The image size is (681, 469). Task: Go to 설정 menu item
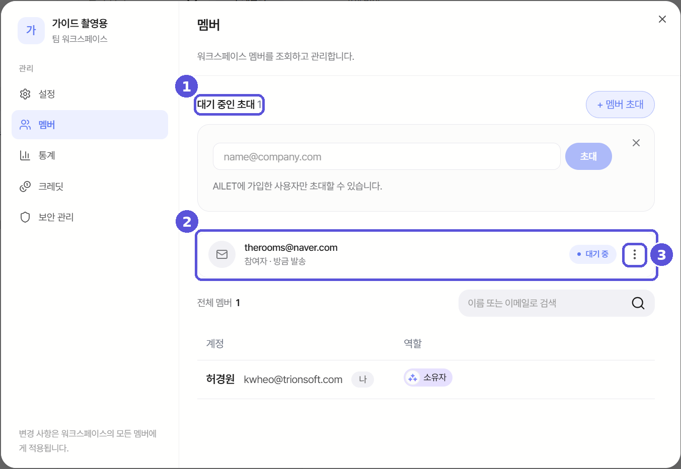point(90,94)
